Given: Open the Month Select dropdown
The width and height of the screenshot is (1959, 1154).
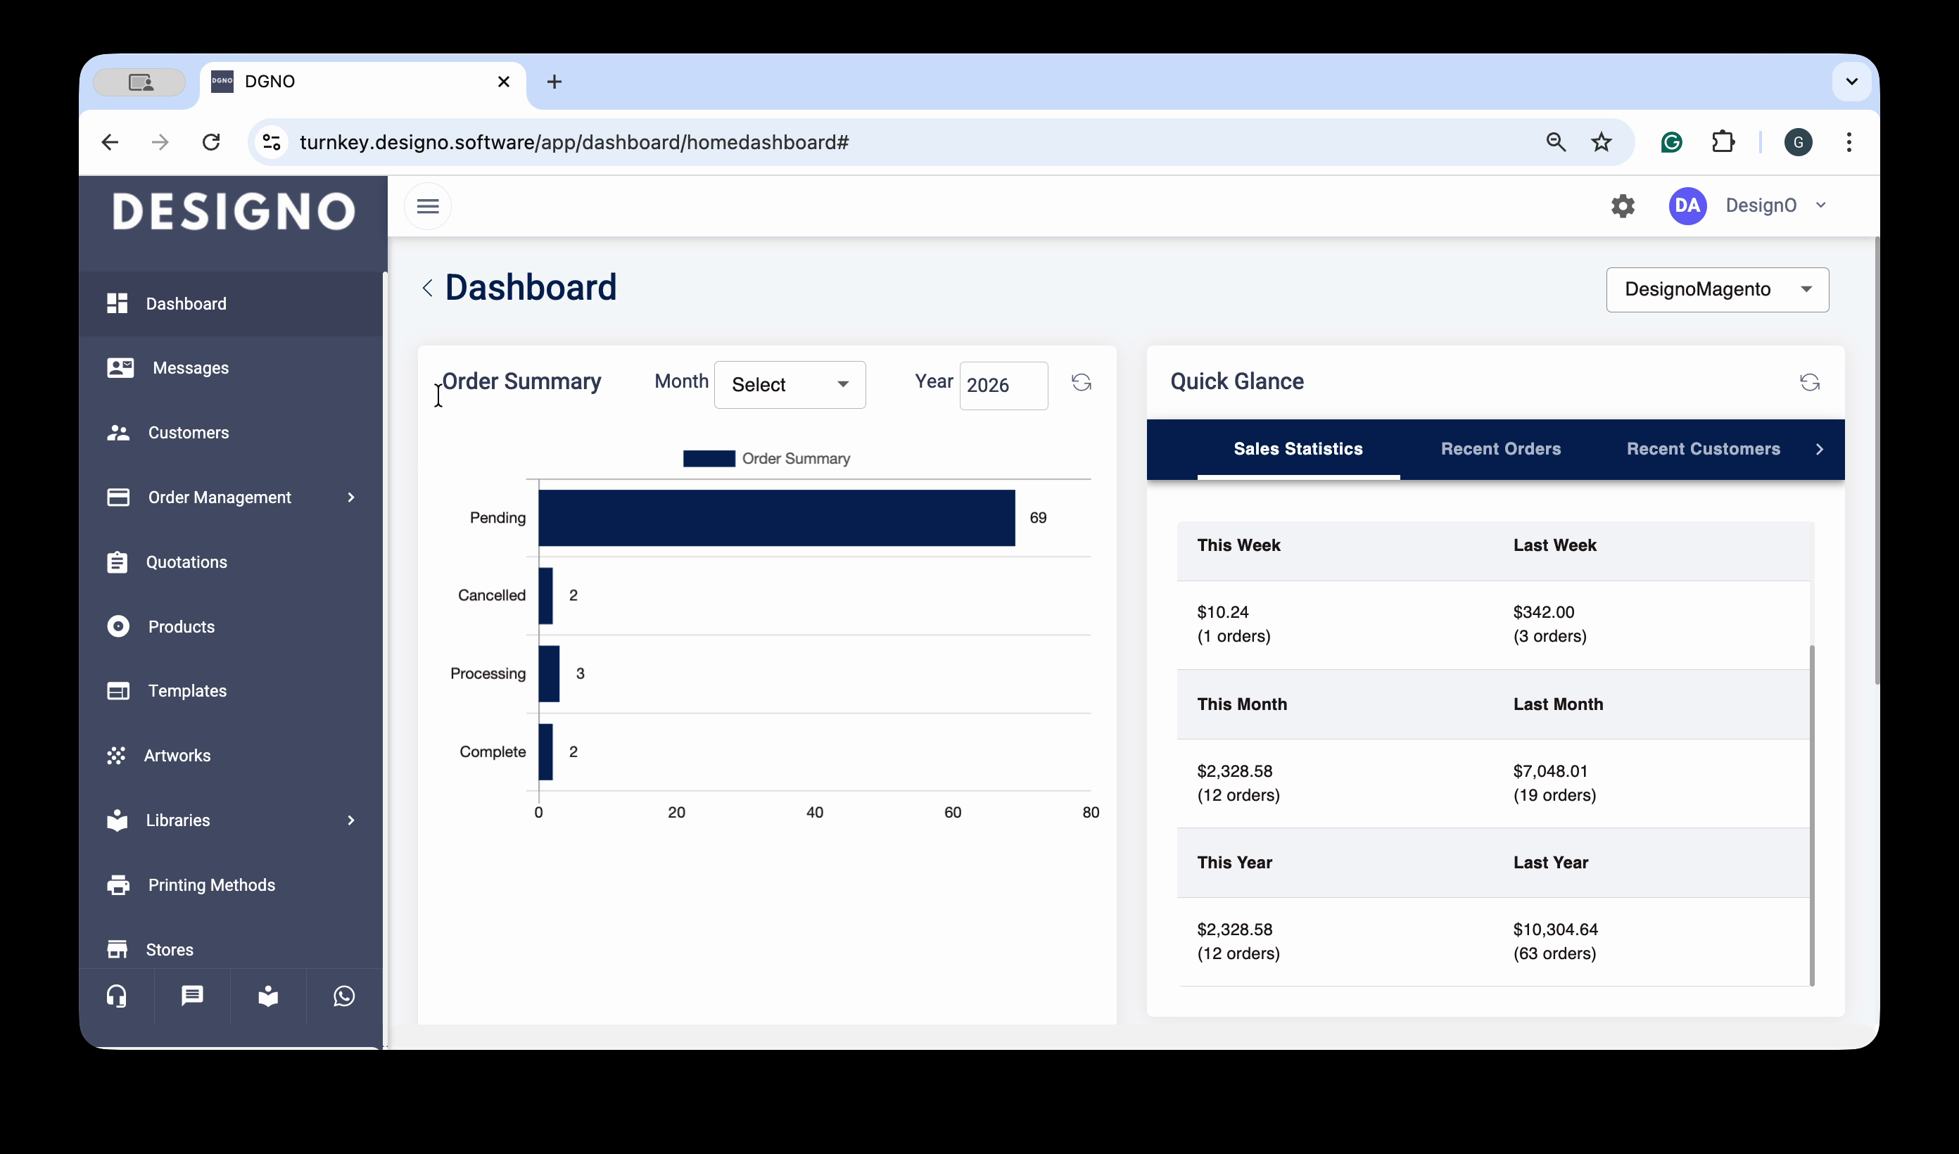Looking at the screenshot, I should 789,385.
